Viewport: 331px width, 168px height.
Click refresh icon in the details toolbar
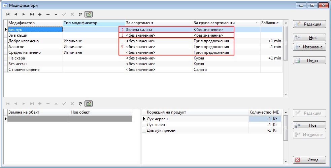(80, 104)
